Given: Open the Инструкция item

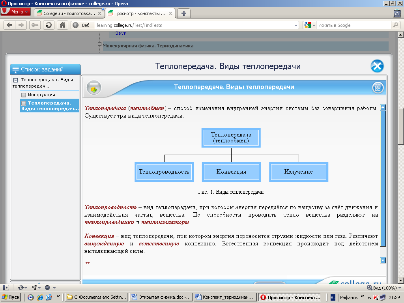Looking at the screenshot, I should click(x=41, y=95).
